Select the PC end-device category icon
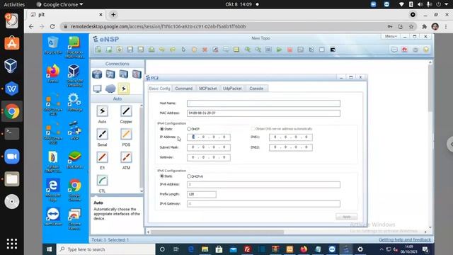Image resolution: width=453 pixels, height=255 pixels. tap(98, 89)
